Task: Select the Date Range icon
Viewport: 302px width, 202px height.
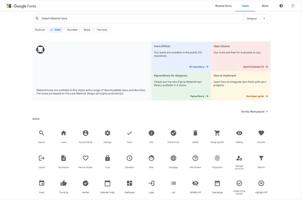Action: (x=217, y=183)
